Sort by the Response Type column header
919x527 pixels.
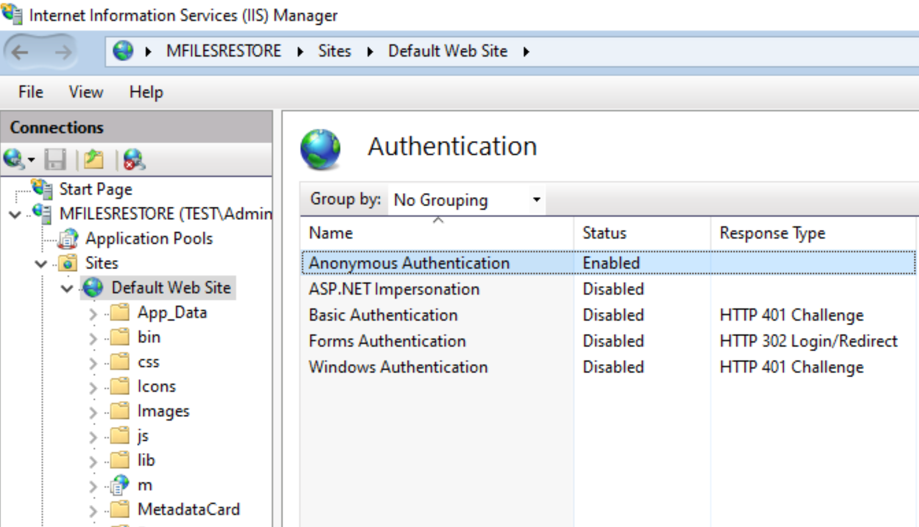[x=813, y=233]
